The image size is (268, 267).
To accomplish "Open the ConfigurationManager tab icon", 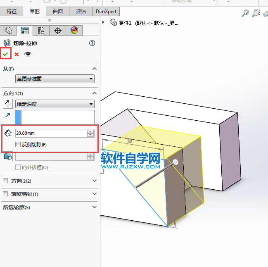I will click(x=41, y=31).
